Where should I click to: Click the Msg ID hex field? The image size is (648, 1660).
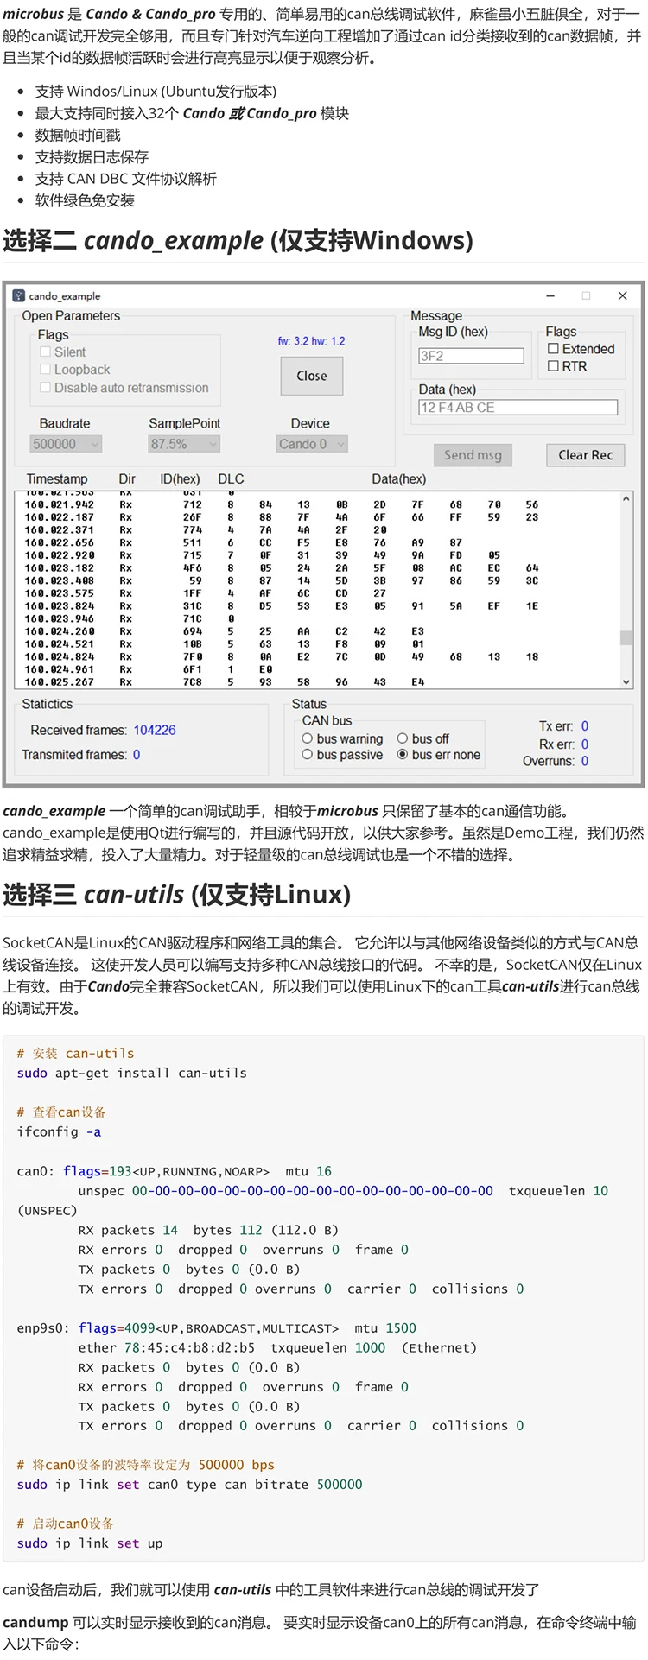pos(471,356)
